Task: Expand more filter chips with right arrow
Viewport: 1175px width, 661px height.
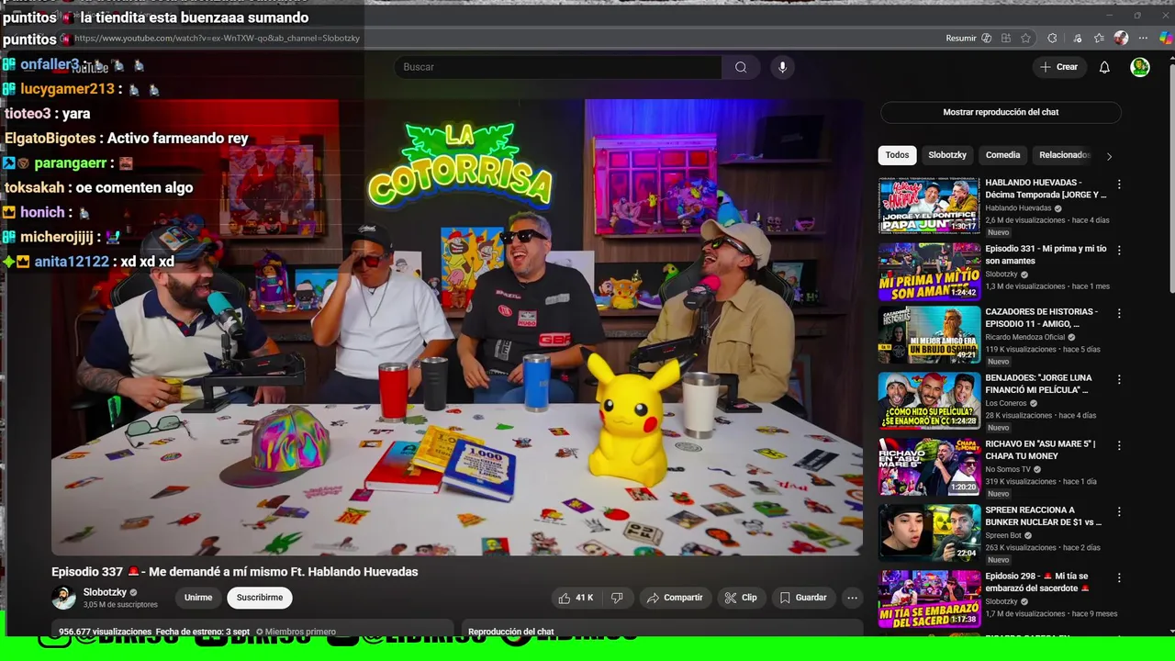Action: [x=1109, y=156]
